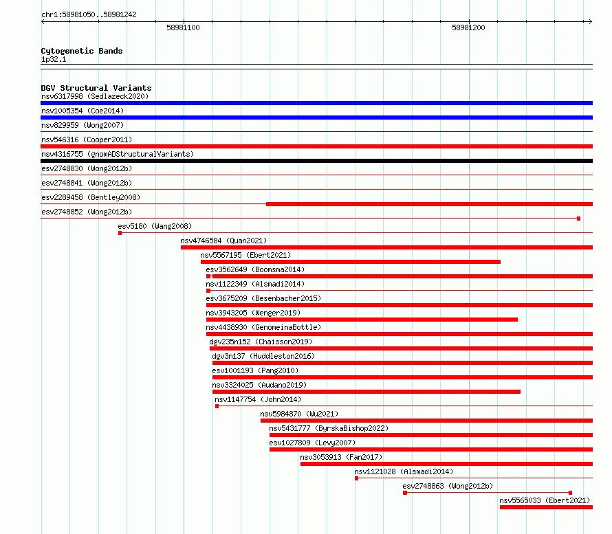Click esv2289458 (Bentley2008) label

coord(91,197)
